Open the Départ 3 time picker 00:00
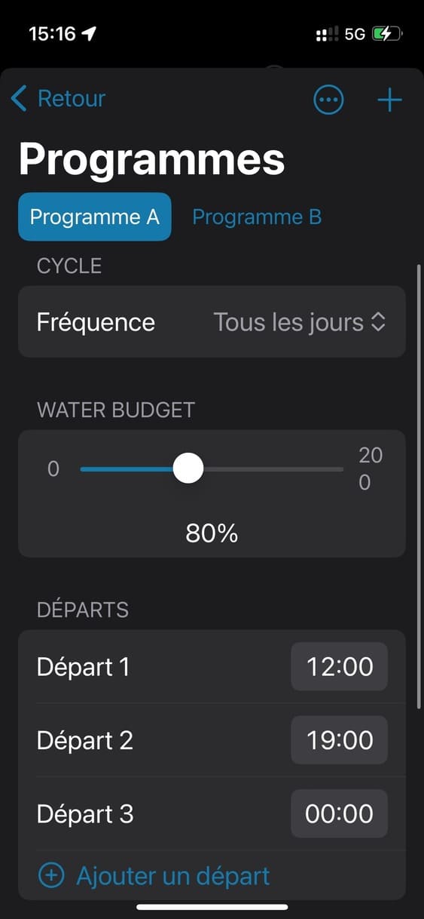 point(340,813)
